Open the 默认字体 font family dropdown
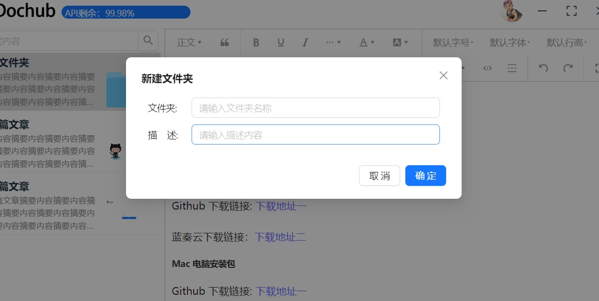The width and height of the screenshot is (599, 301). [510, 42]
